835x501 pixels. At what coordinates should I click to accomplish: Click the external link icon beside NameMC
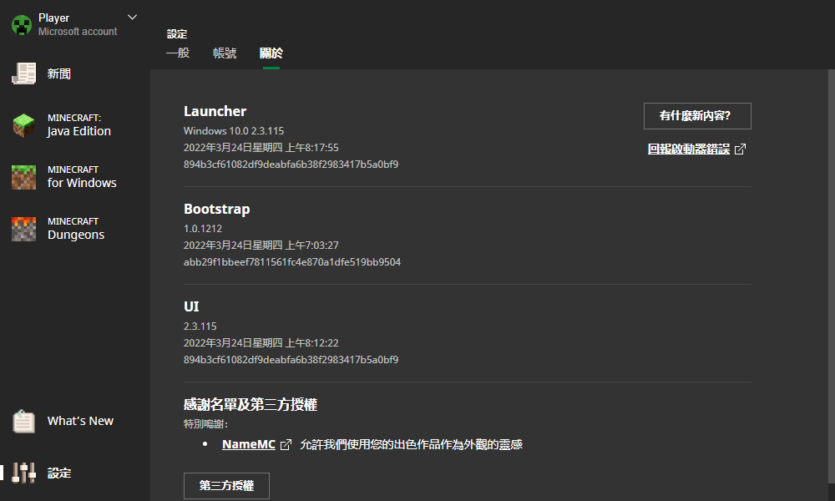coord(286,444)
